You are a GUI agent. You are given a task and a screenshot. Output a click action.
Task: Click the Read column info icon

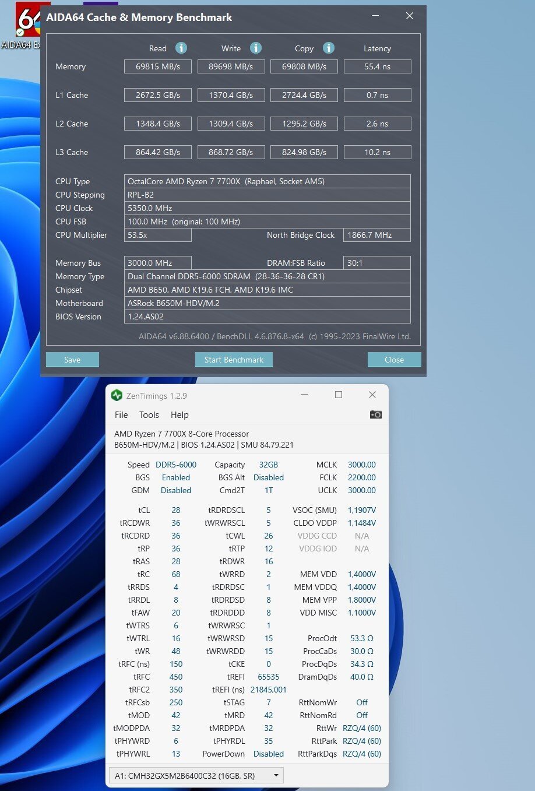(x=181, y=48)
